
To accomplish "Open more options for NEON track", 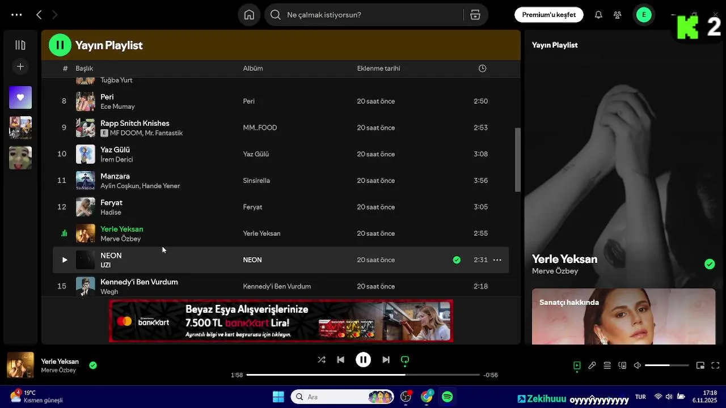I will pyautogui.click(x=497, y=260).
